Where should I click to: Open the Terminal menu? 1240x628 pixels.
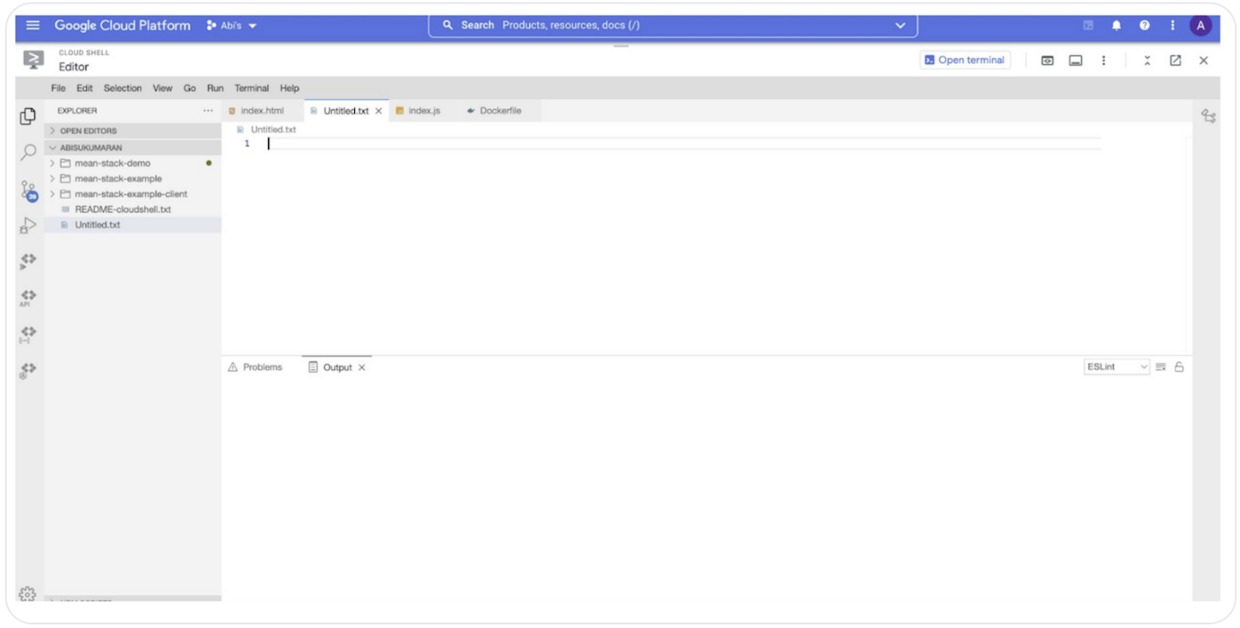(x=251, y=88)
